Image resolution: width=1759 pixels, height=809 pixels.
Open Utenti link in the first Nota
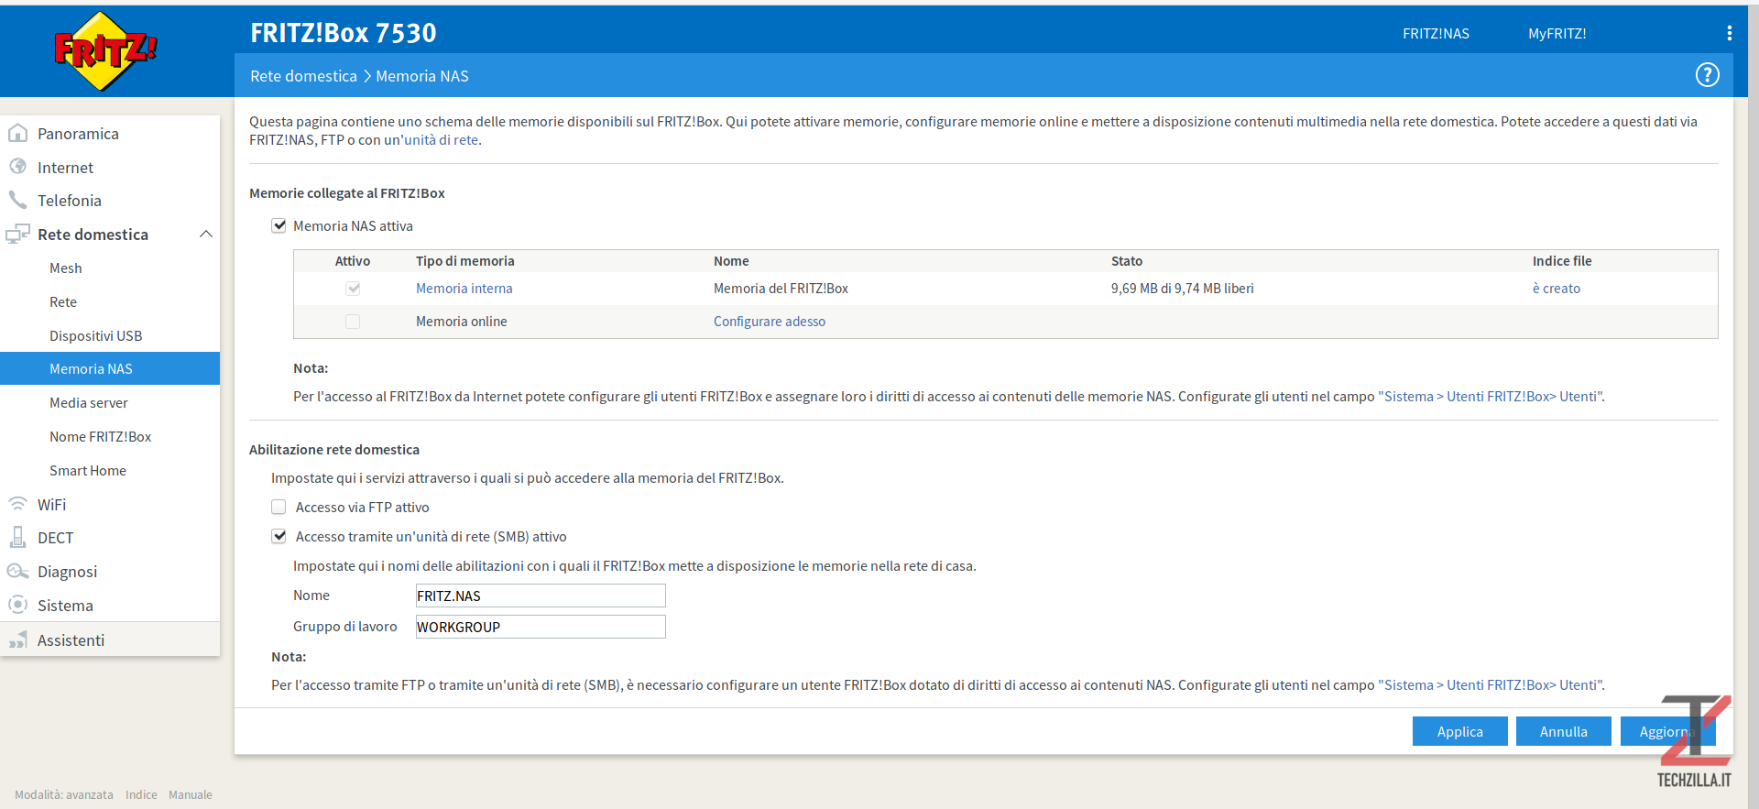point(1491,397)
